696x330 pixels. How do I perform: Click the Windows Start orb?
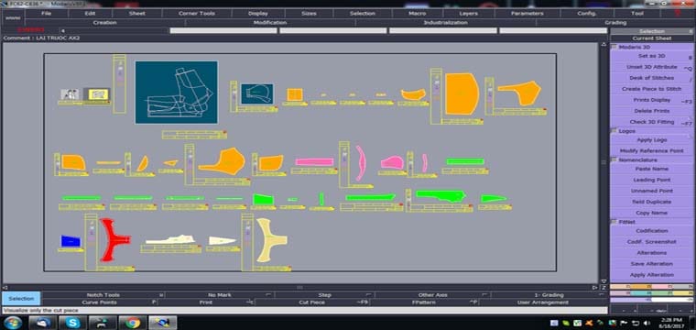pyautogui.click(x=13, y=323)
